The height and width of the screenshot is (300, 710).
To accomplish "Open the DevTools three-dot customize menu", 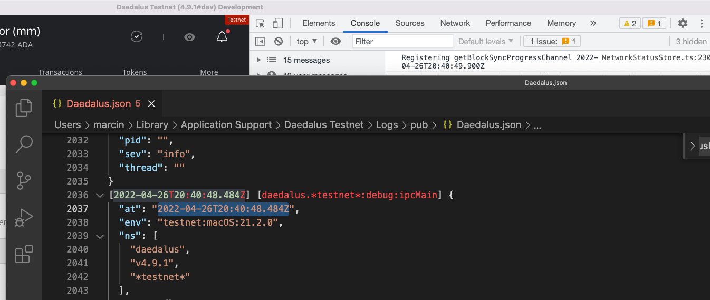I will tap(702, 23).
